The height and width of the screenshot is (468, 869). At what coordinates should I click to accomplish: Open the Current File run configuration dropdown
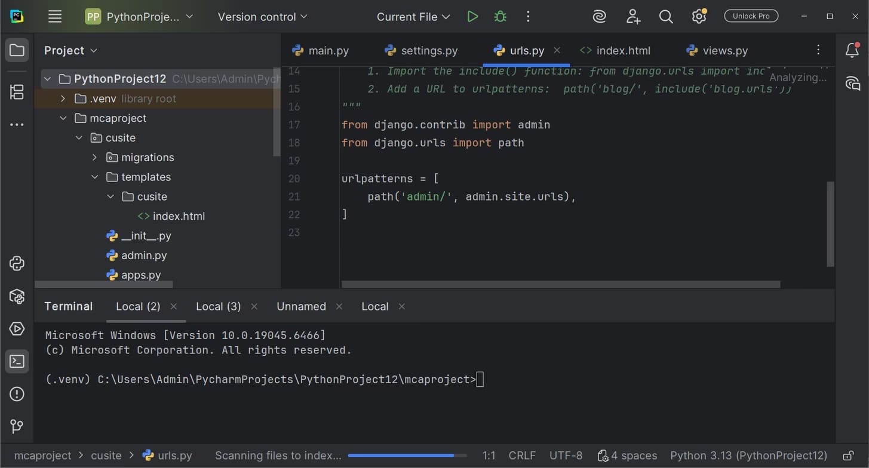pos(413,16)
